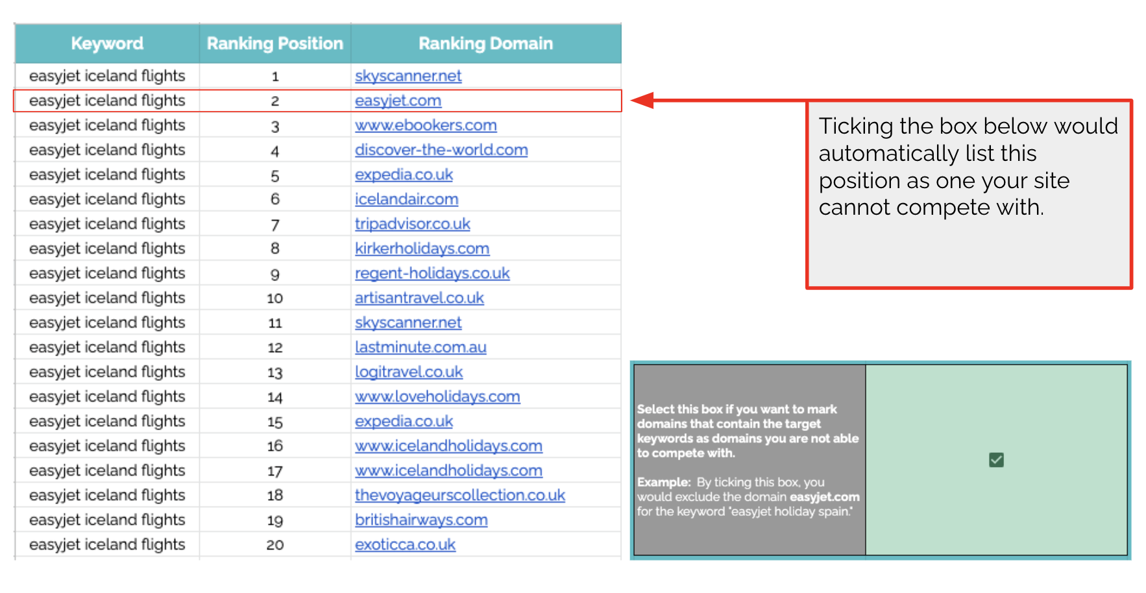This screenshot has width=1146, height=593.
Task: Select the Keyword column header
Action: [107, 43]
